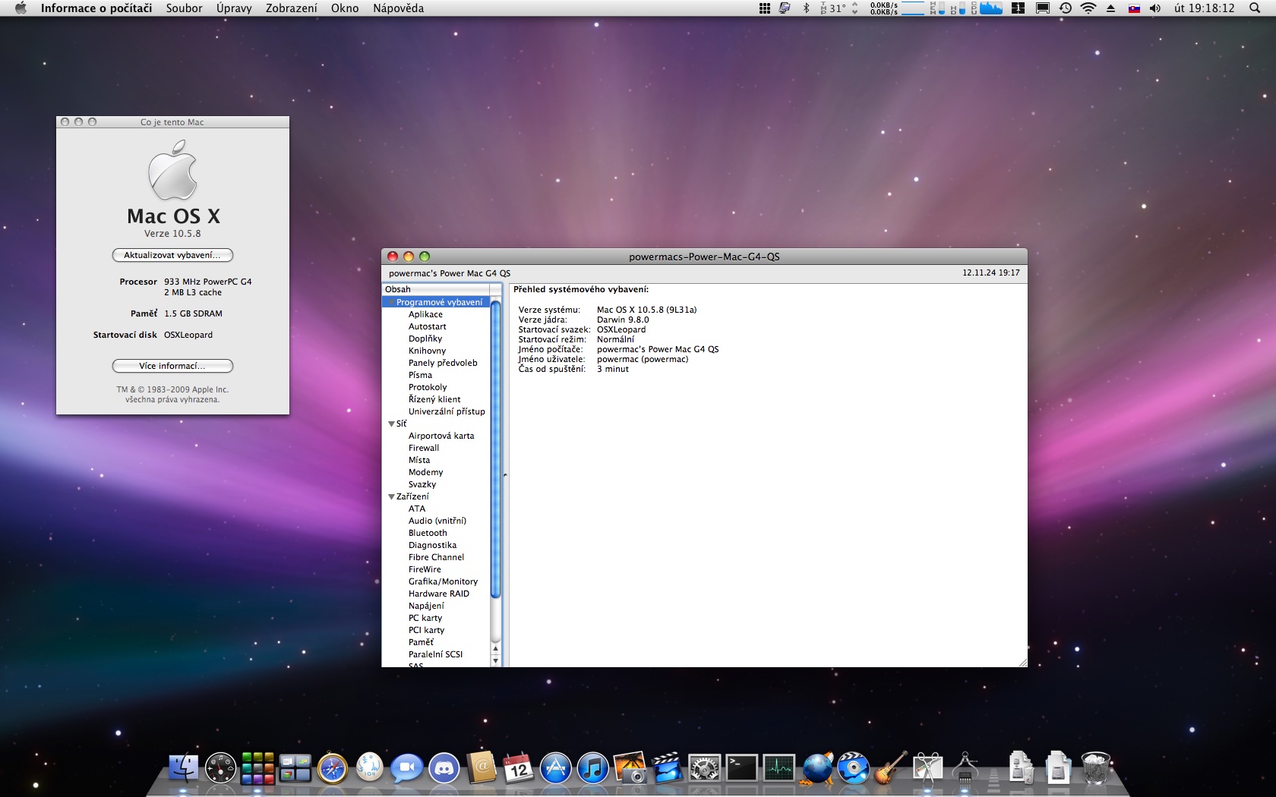The height and width of the screenshot is (797, 1276).
Task: Open iChat camera bubble icon in dock
Action: pyautogui.click(x=406, y=768)
